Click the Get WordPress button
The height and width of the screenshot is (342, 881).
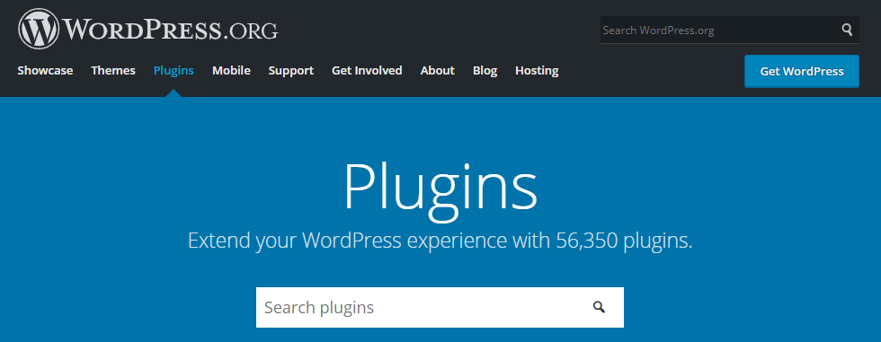coord(802,71)
